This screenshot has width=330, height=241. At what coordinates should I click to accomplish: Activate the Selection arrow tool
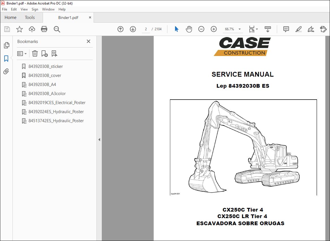coord(176,29)
